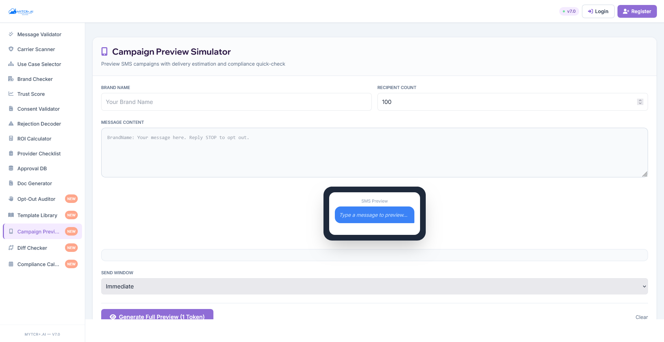The height and width of the screenshot is (342, 664).
Task: Select the Message Validator shield icon
Action: 11,34
